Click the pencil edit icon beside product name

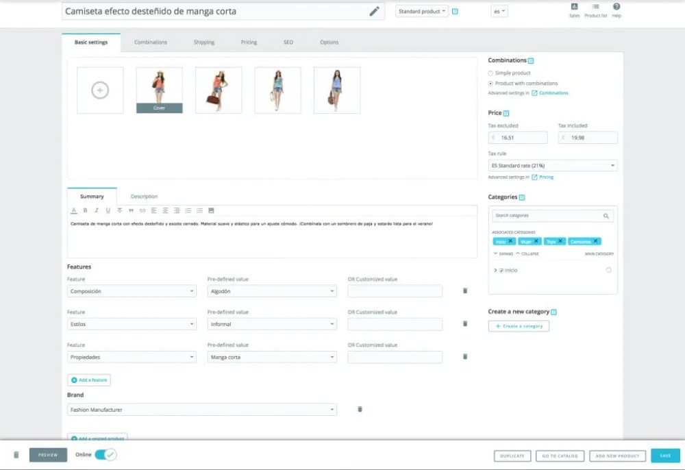click(x=374, y=12)
